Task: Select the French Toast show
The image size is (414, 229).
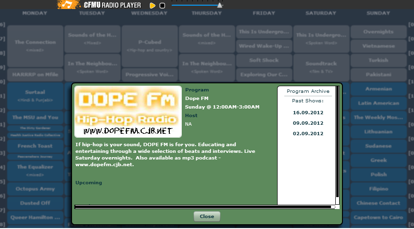Action: (x=35, y=146)
